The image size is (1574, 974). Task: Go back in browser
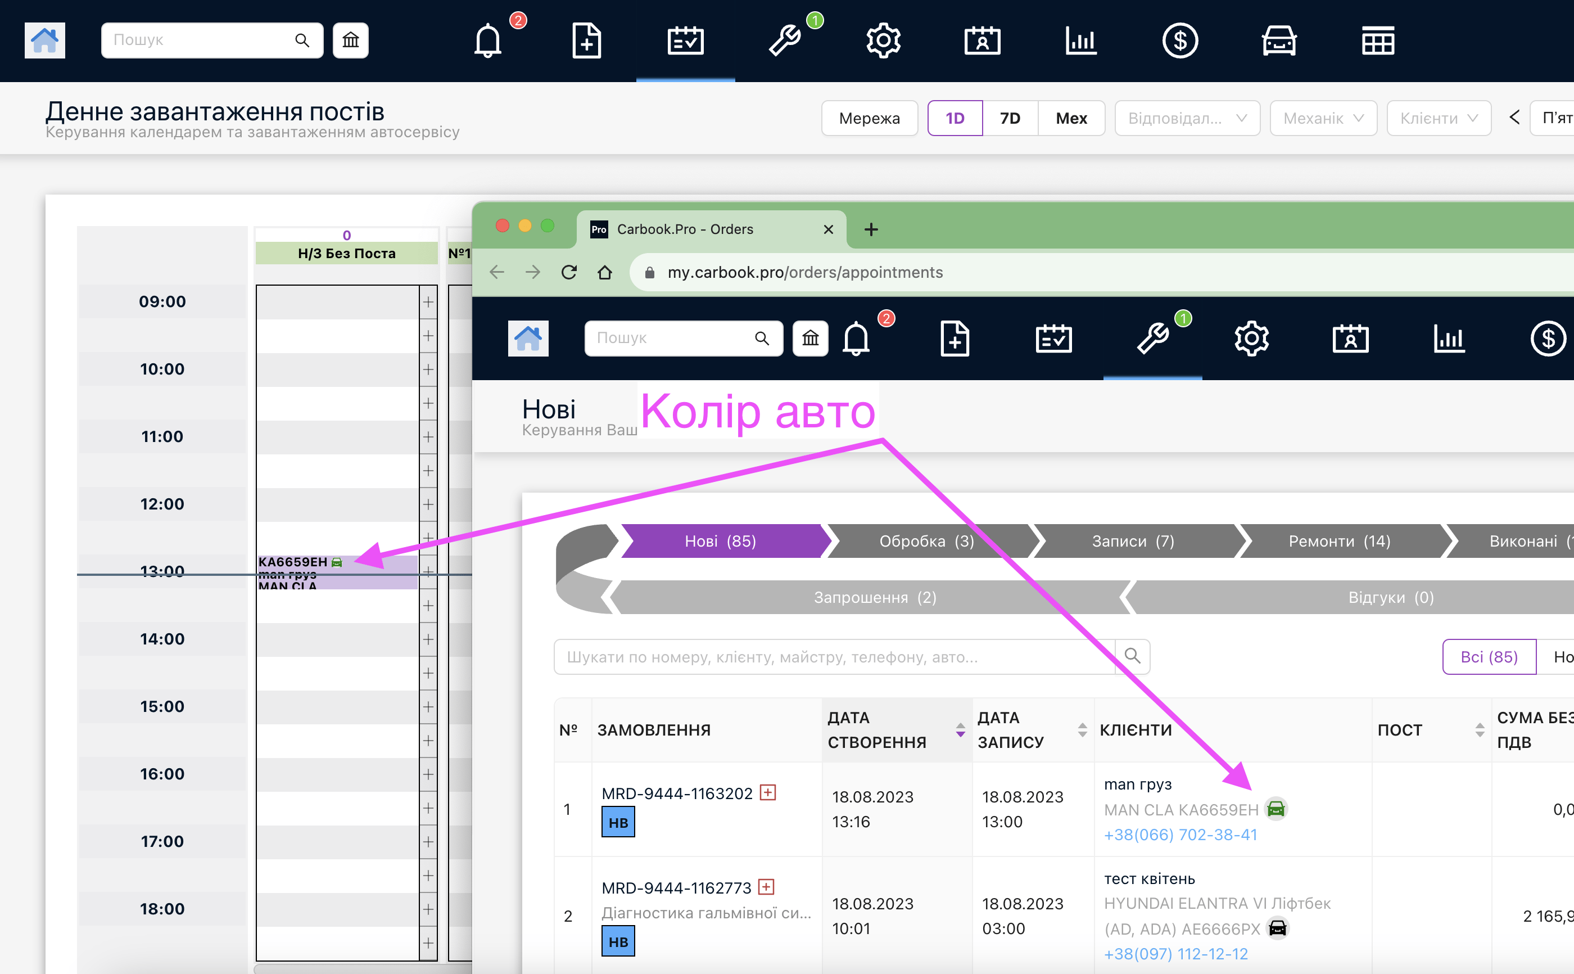click(x=496, y=273)
